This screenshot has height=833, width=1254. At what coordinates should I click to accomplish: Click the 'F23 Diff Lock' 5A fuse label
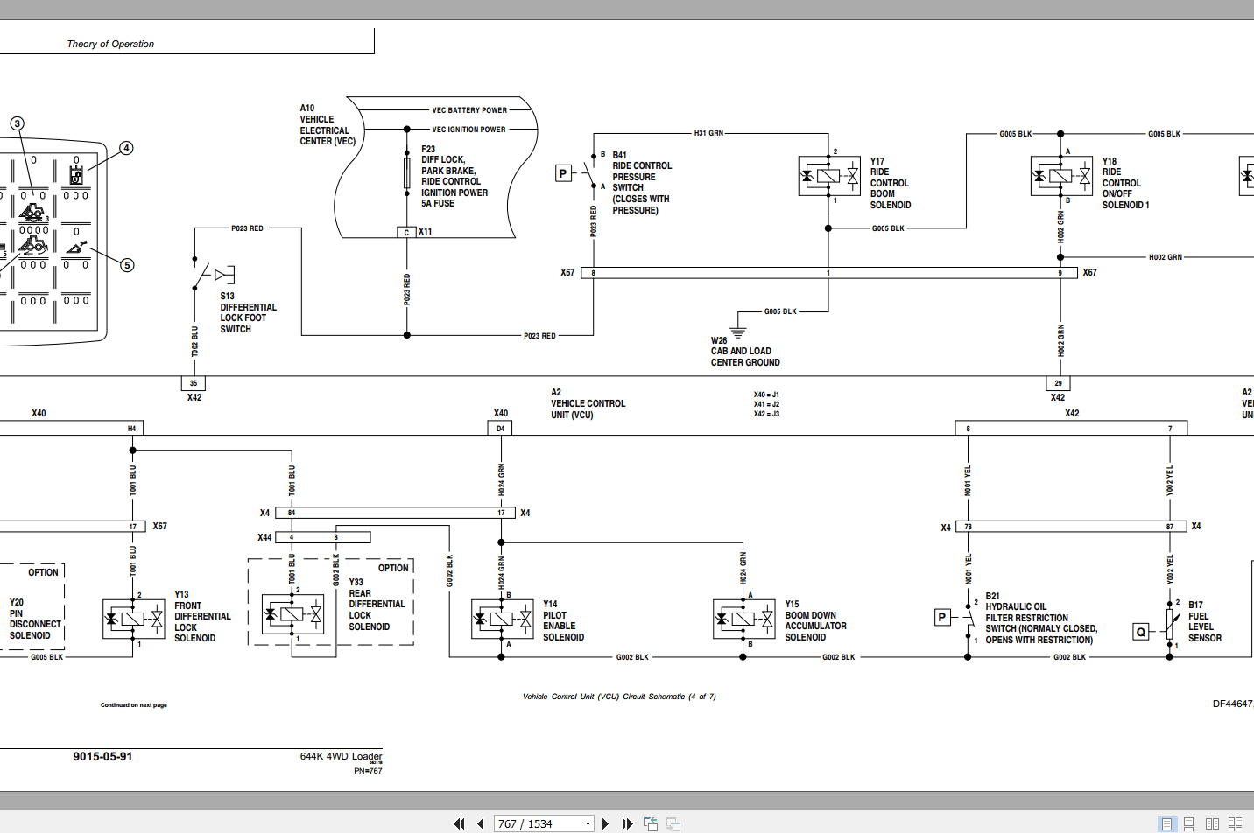tap(454, 176)
